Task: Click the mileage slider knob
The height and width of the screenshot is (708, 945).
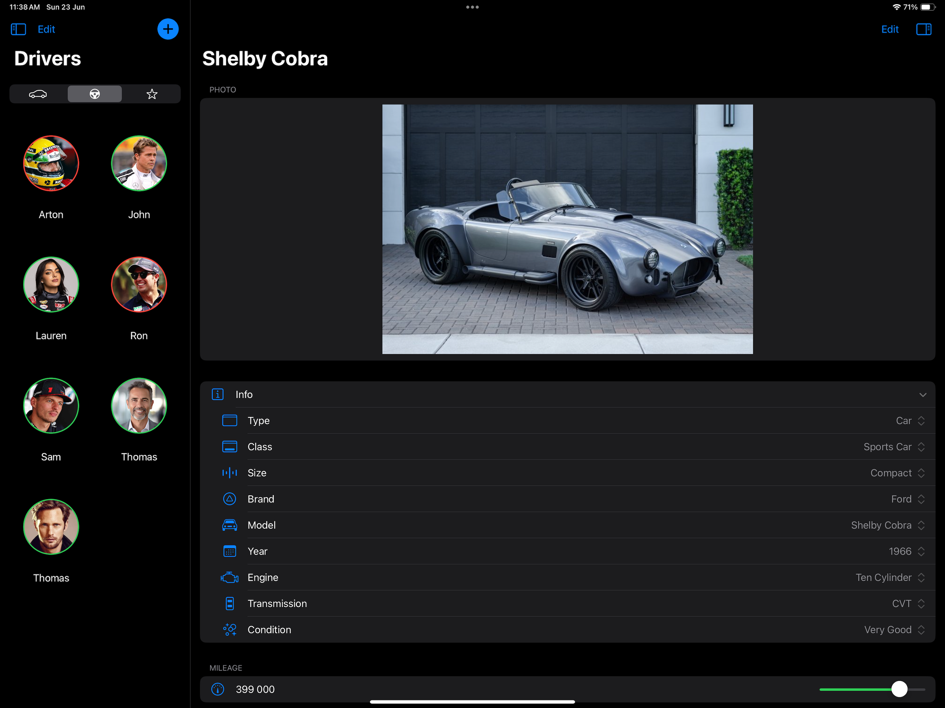Action: point(899,689)
